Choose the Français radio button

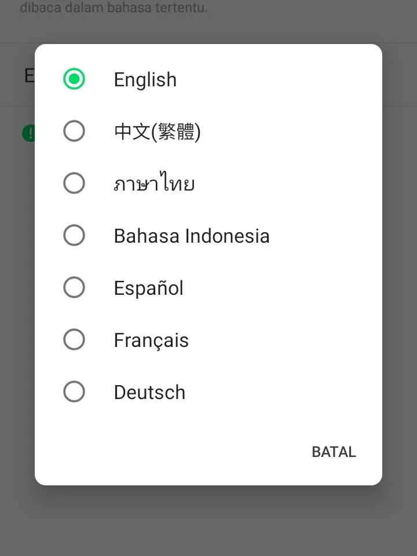[x=74, y=340]
